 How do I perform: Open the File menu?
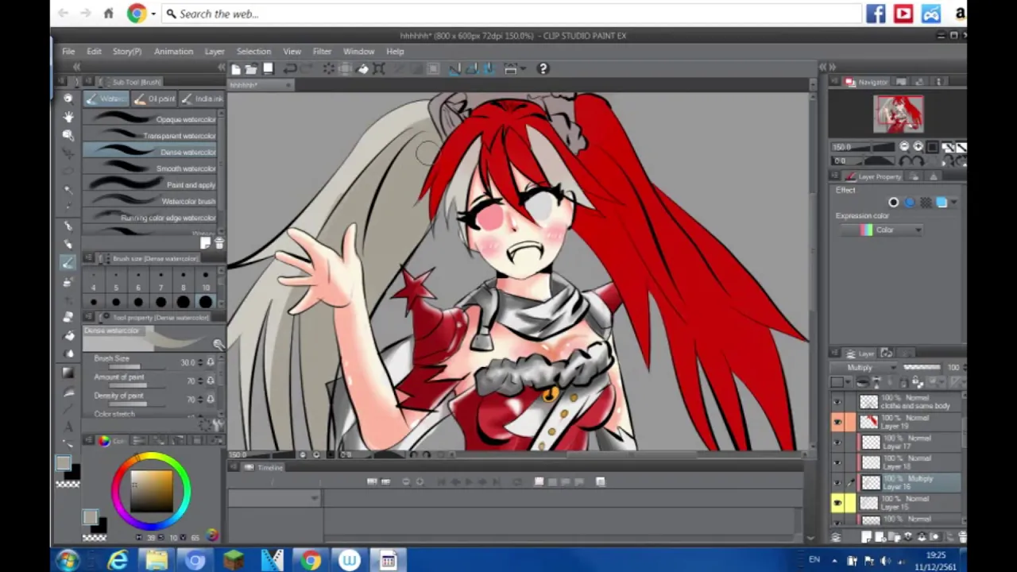coord(68,52)
